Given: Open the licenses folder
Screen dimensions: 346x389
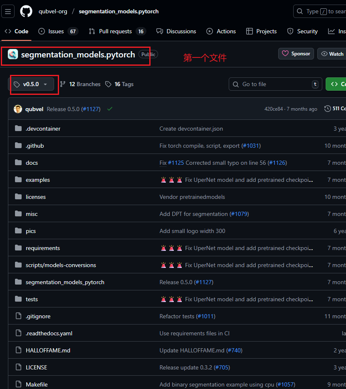Looking at the screenshot, I should click(x=36, y=197).
